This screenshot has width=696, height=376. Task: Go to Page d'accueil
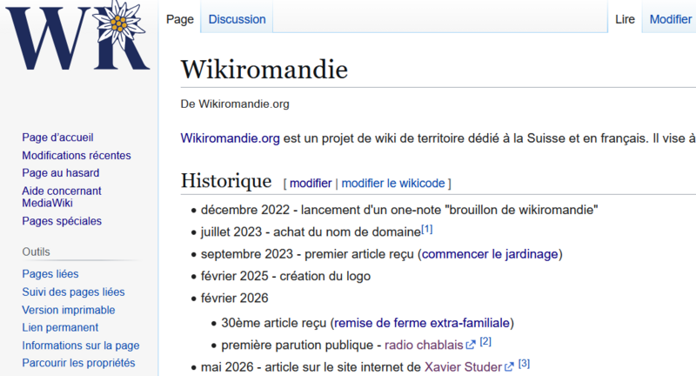(x=57, y=138)
